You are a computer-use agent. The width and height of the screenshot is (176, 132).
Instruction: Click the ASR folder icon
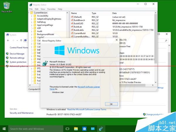[35, 28]
